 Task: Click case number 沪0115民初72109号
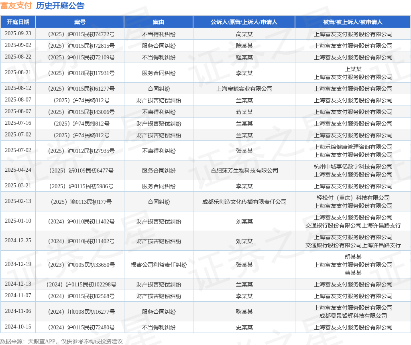pos(81,57)
